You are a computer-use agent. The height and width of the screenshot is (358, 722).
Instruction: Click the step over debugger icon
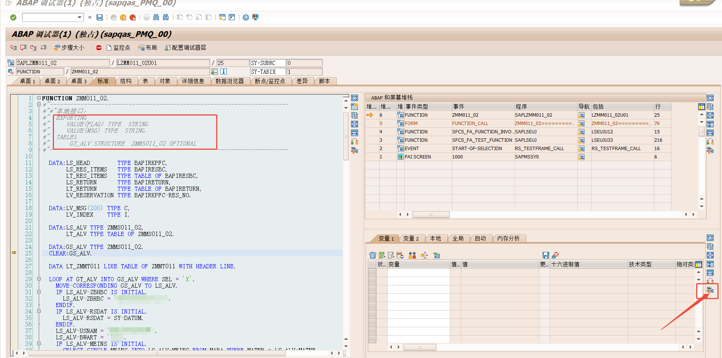[x=24, y=48]
